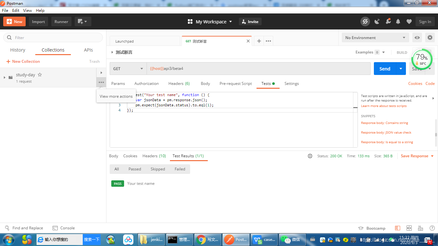Click the Import button
438x246 pixels.
coord(38,21)
